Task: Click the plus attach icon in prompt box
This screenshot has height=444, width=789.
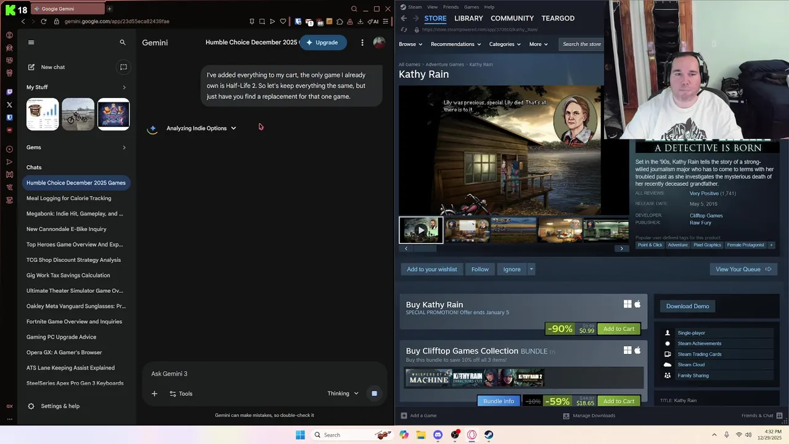Action: tap(155, 393)
